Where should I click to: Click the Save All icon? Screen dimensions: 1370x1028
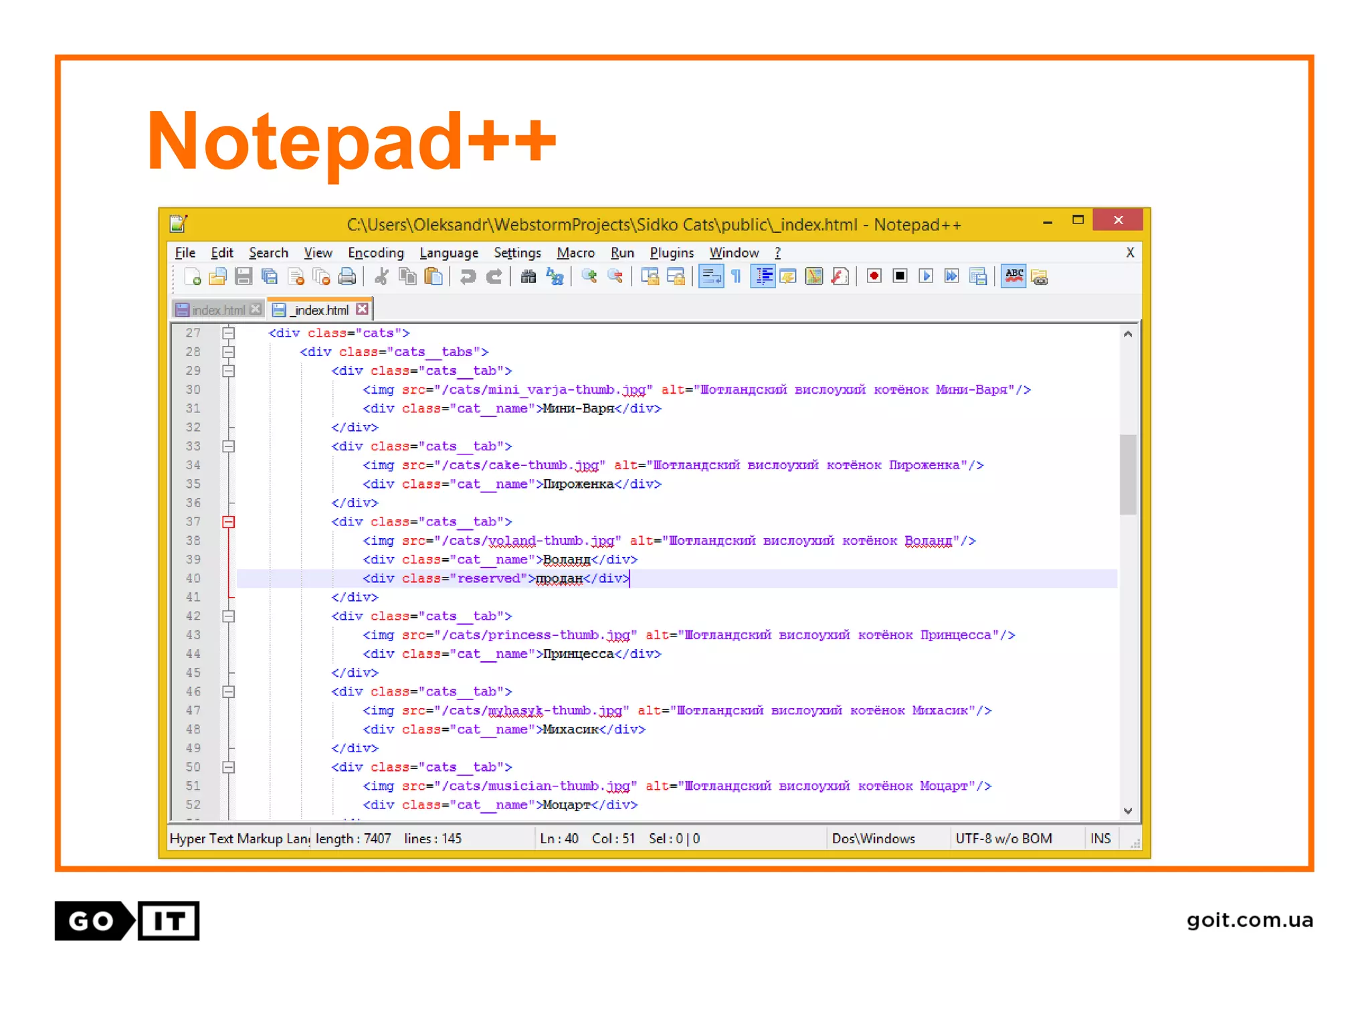(270, 276)
